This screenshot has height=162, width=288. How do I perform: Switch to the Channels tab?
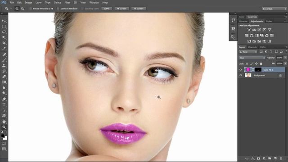[x=252, y=47]
